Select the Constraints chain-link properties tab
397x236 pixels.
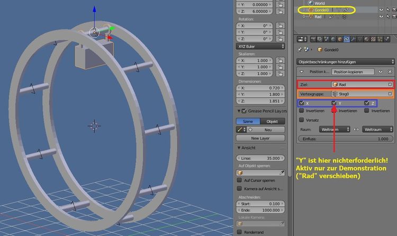click(x=347, y=39)
